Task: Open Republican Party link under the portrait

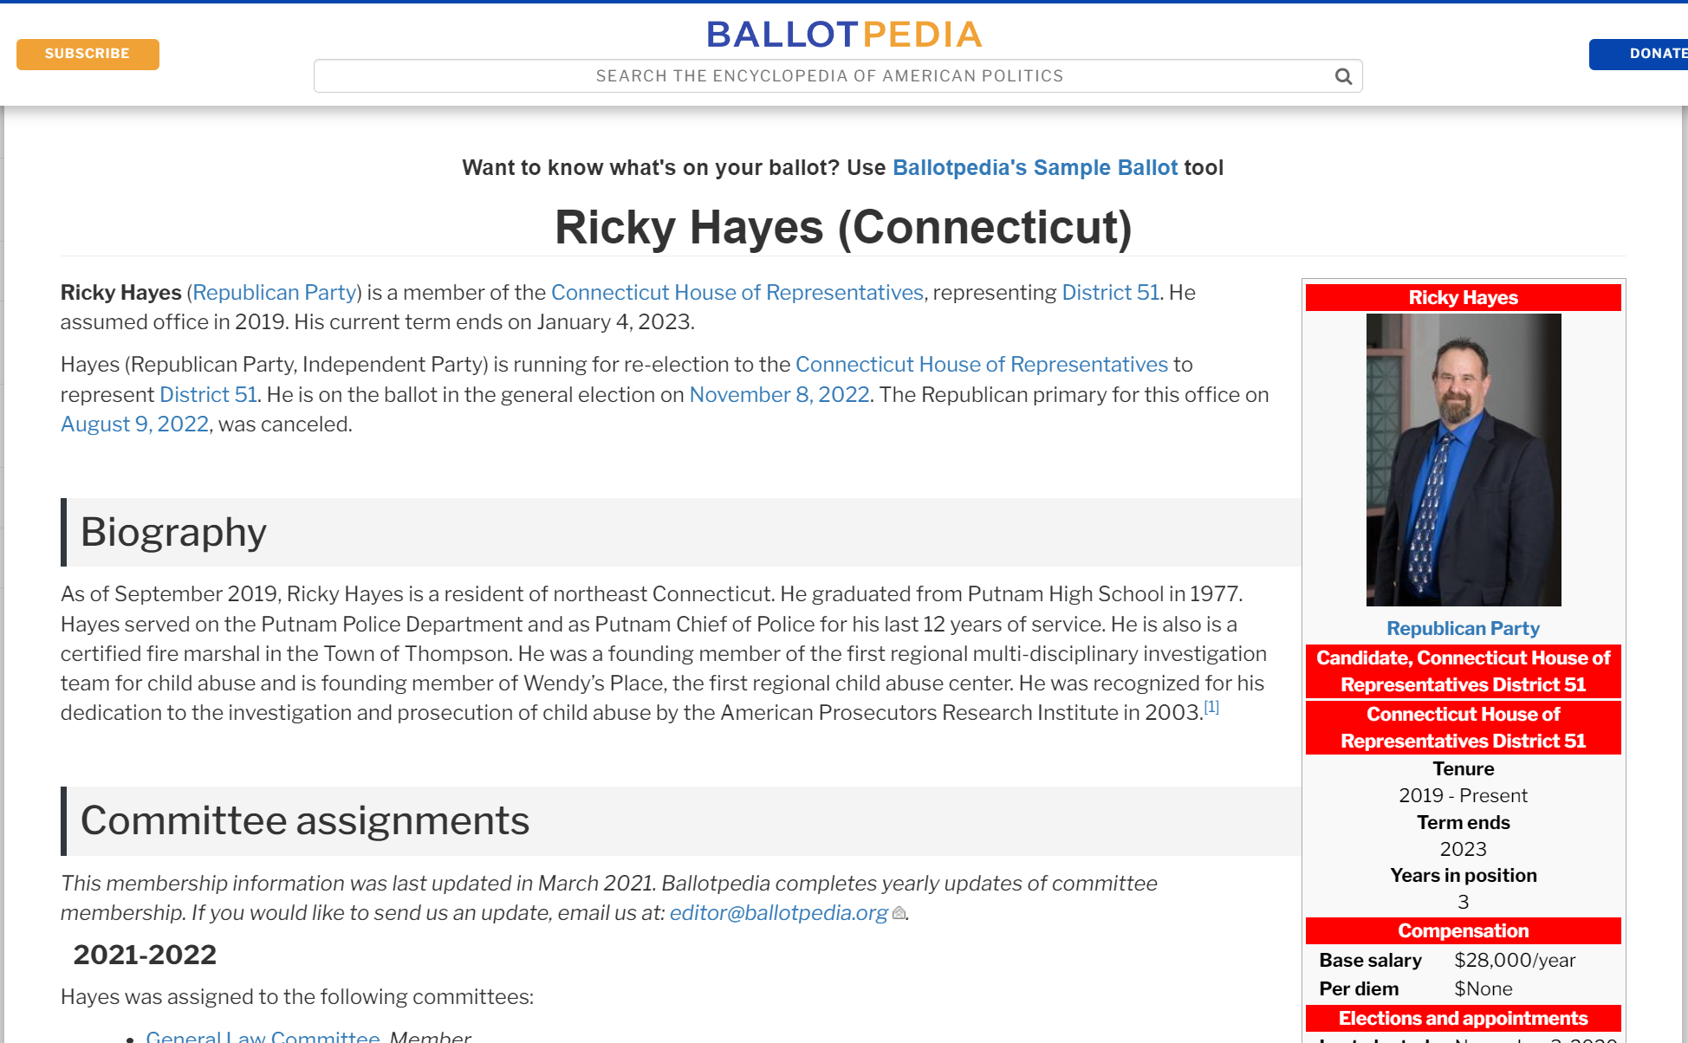Action: point(1463,629)
